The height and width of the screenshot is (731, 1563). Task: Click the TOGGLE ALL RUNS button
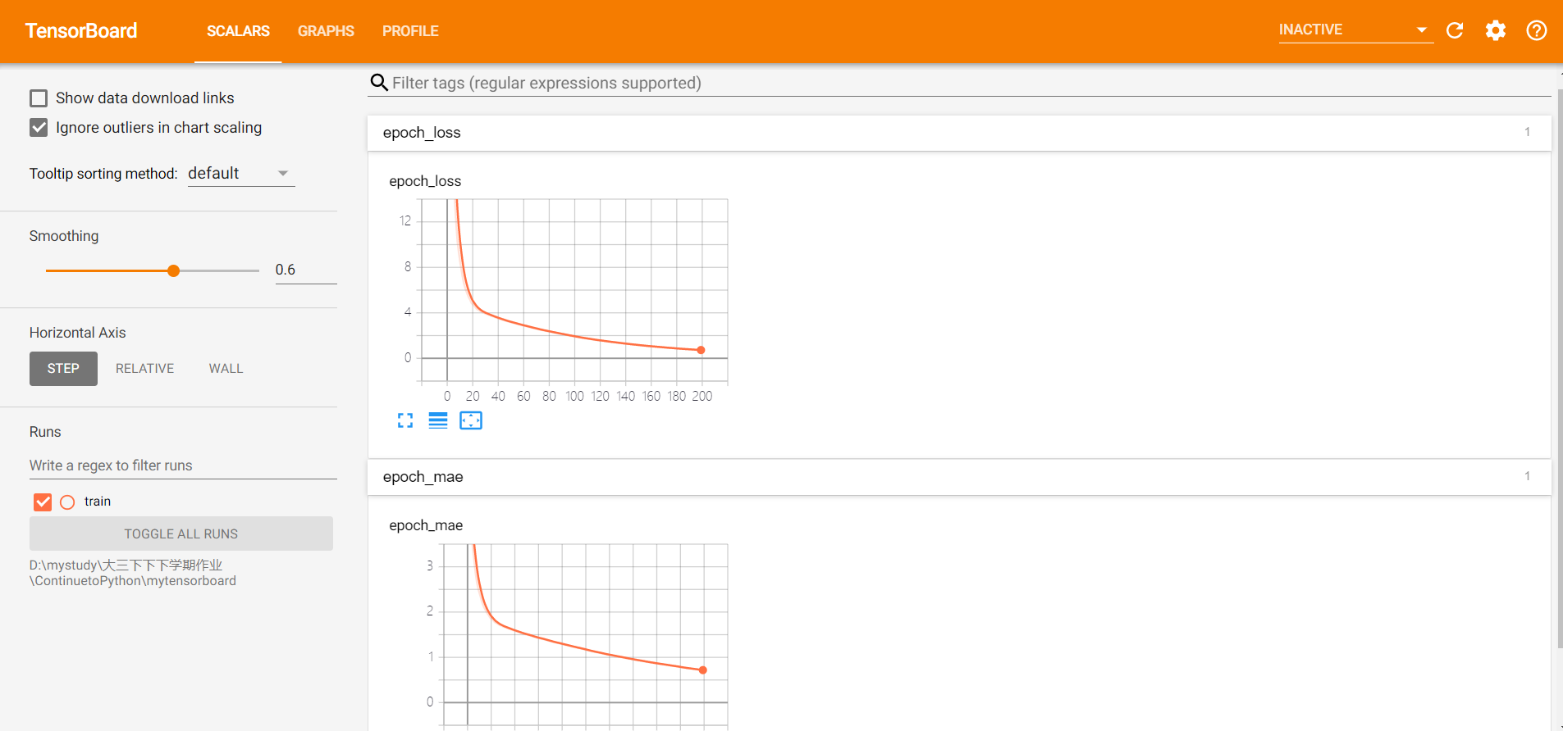coord(181,533)
